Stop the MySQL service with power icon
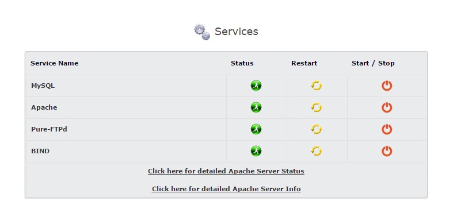This screenshot has height=209, width=457. point(387,86)
